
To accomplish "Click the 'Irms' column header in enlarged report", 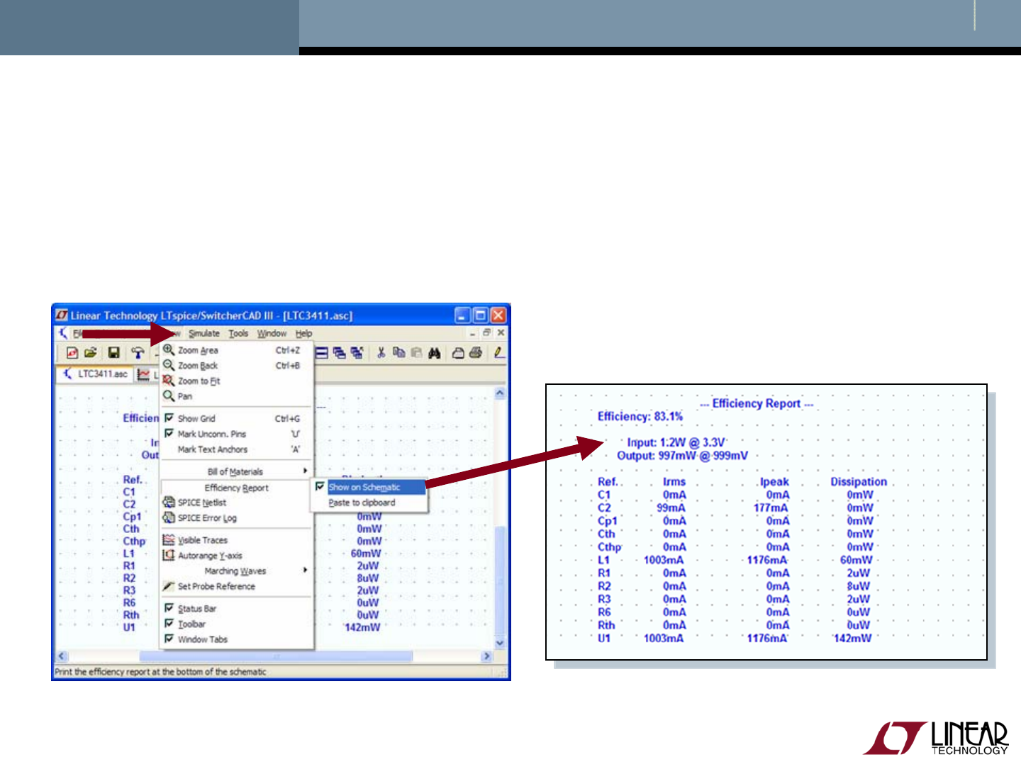I will coord(674,482).
